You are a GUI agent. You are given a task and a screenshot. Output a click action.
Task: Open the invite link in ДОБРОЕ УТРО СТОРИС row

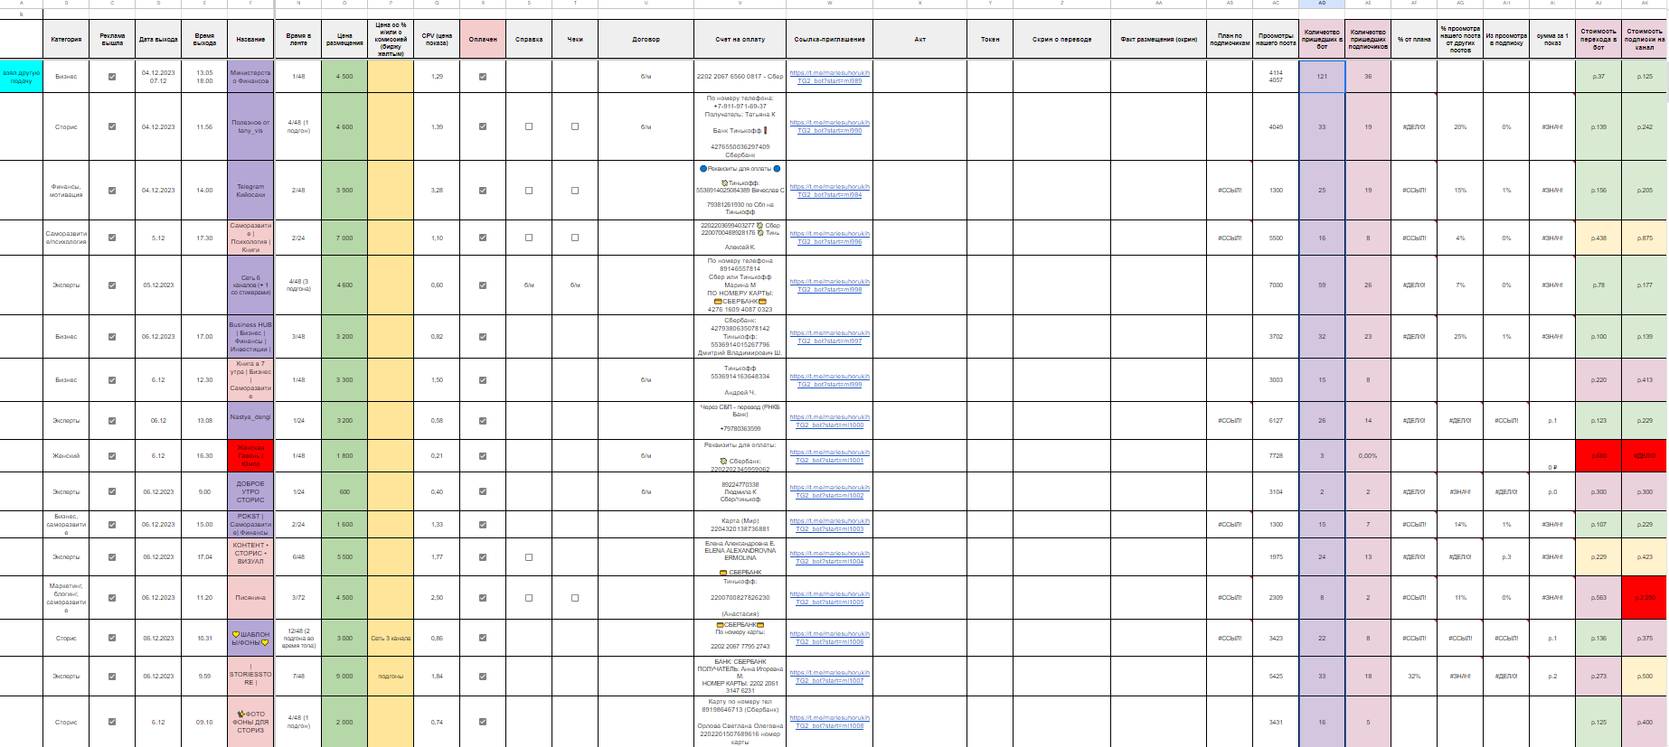[830, 491]
